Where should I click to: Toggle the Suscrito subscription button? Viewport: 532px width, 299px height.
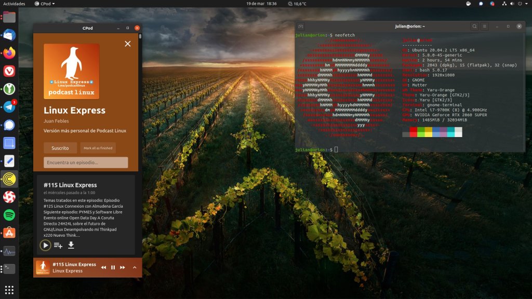[x=60, y=148]
